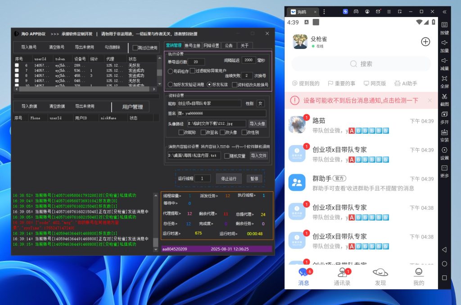461x305 pixels.
Task: Switch to the 网络设置 tab
Action: 211,45
